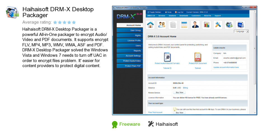Click the catalin enache name header
The width and height of the screenshot is (263, 137).
tap(219, 48)
